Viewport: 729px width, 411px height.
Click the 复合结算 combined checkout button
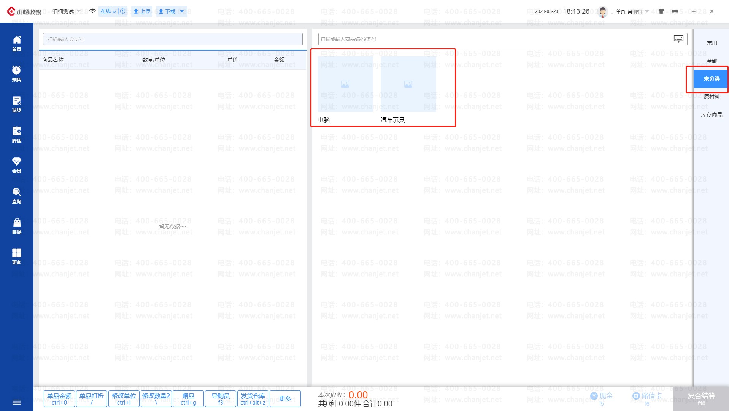click(701, 398)
